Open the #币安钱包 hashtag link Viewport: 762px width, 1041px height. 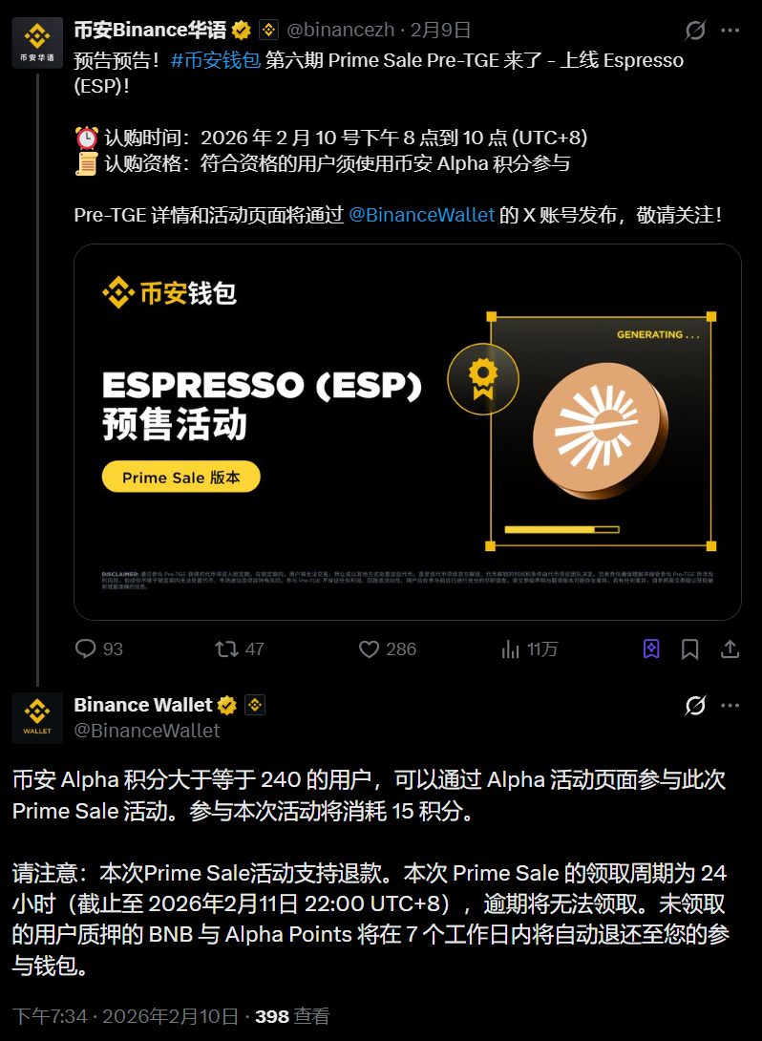216,60
